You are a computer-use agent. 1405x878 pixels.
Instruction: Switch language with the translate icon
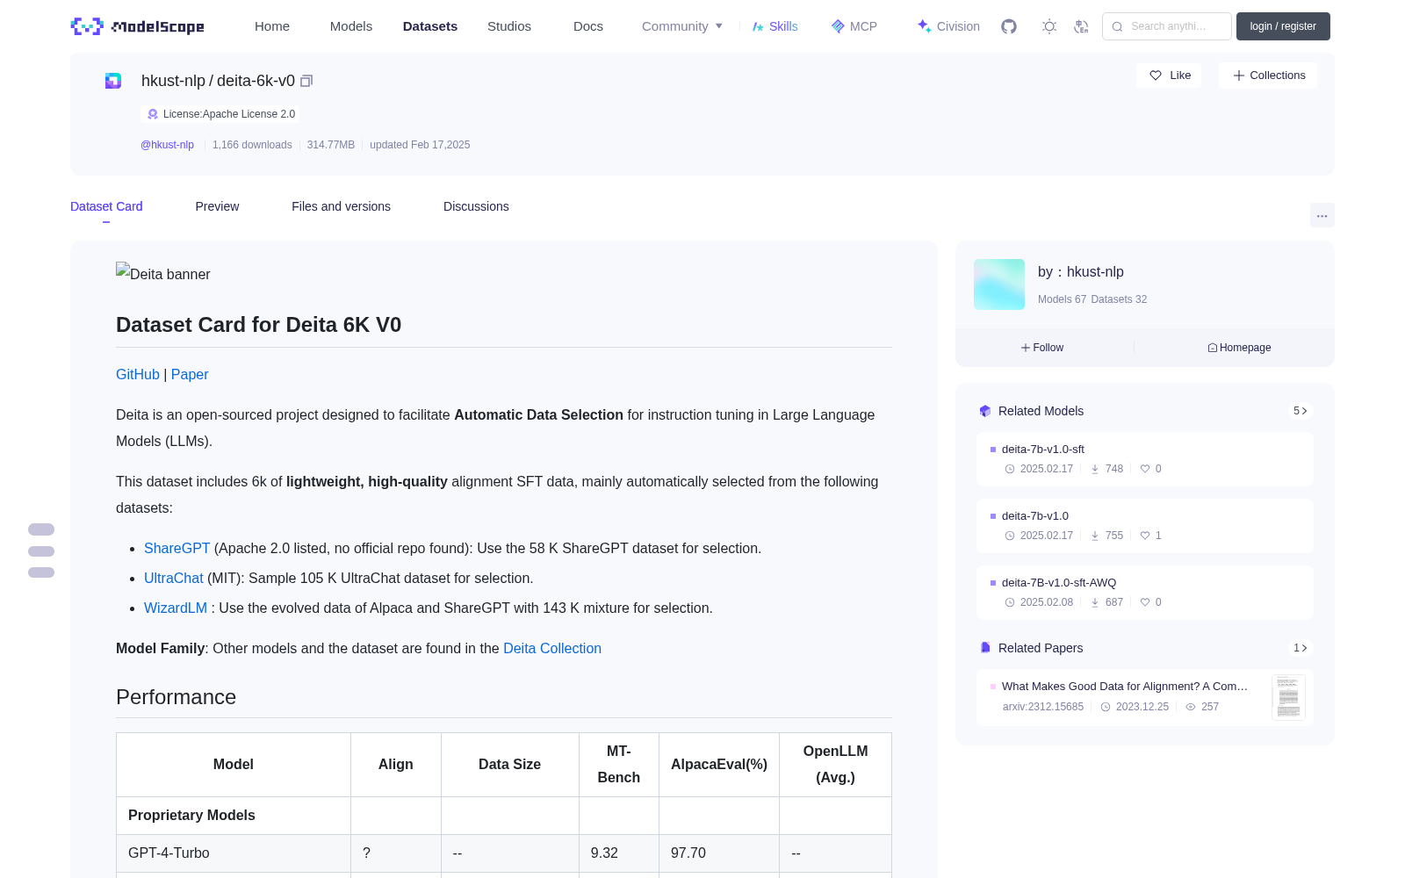pyautogui.click(x=1082, y=26)
